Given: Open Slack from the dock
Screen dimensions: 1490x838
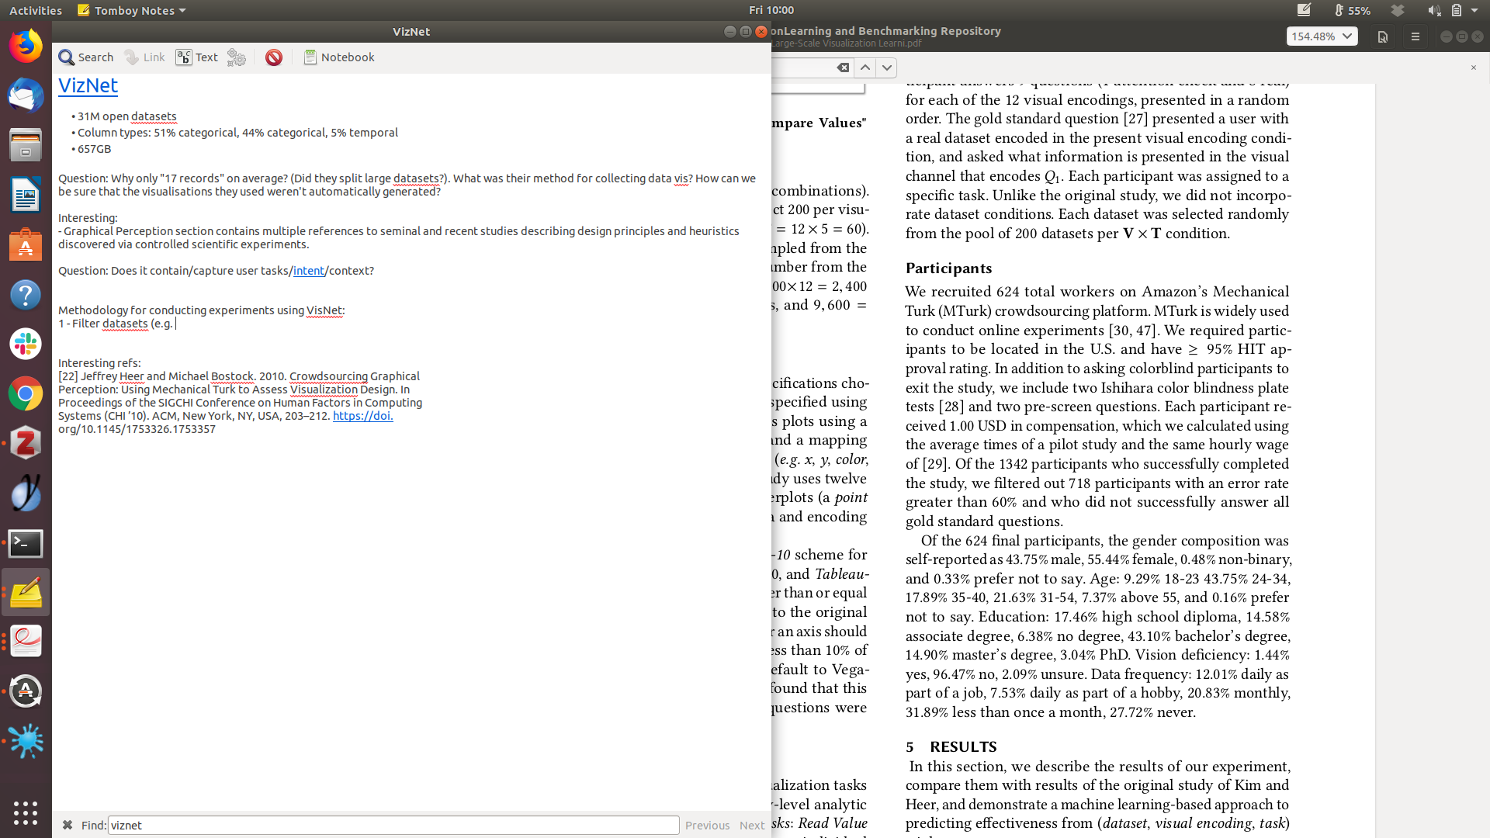Looking at the screenshot, I should 26,344.
